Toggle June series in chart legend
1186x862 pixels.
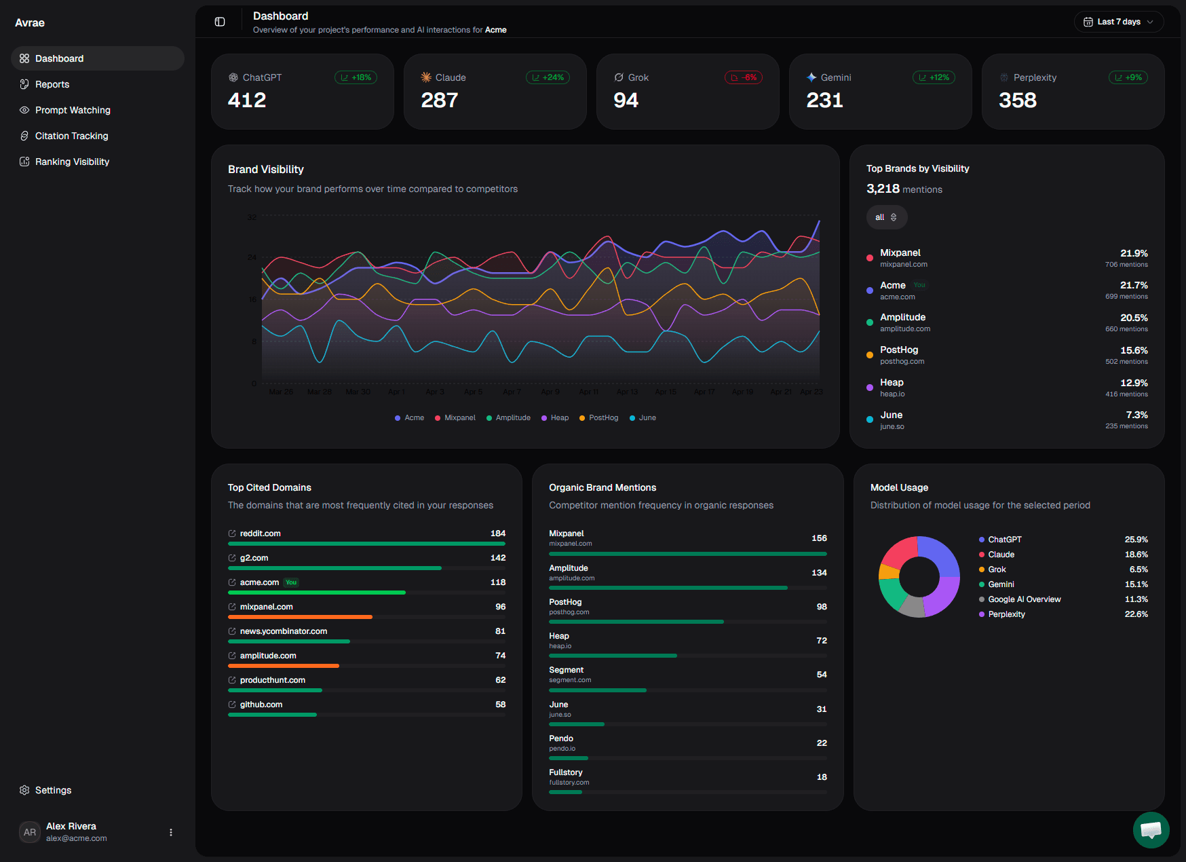(x=643, y=417)
